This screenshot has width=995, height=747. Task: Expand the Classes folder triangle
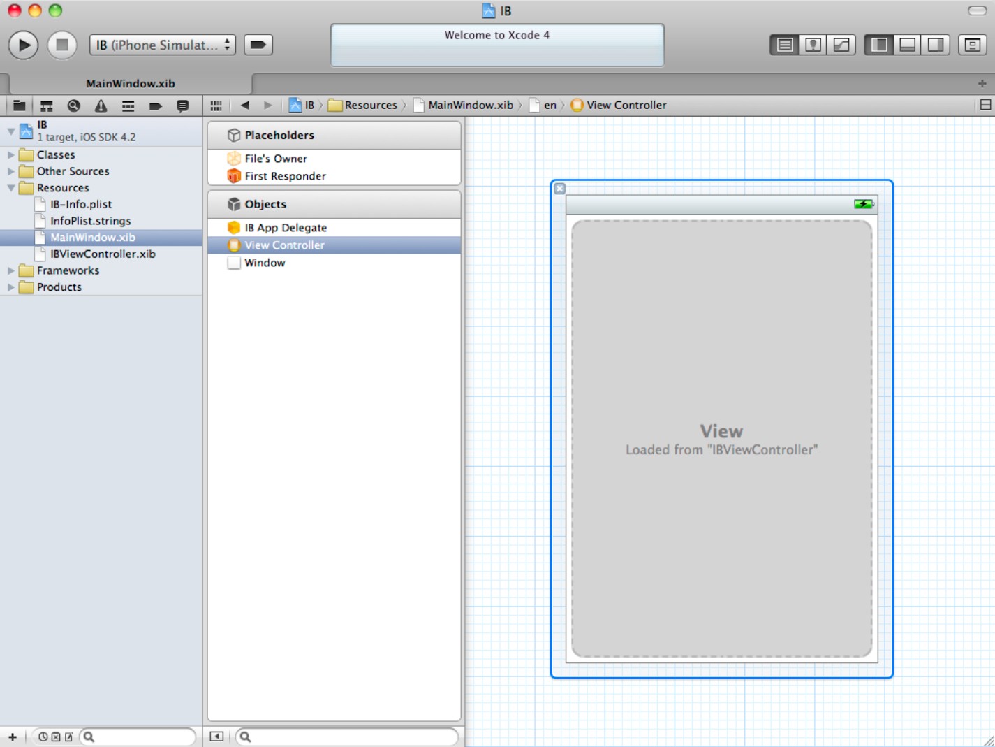10,154
